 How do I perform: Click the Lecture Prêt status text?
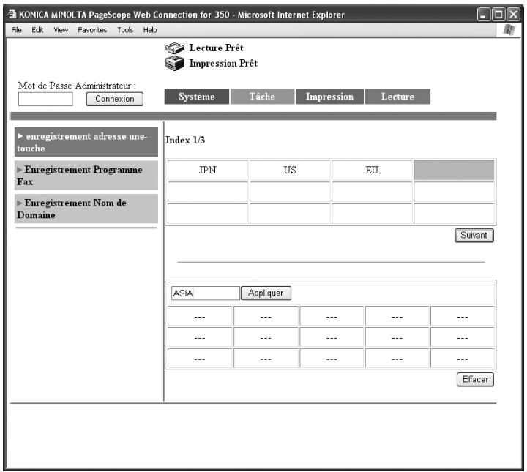(216, 48)
